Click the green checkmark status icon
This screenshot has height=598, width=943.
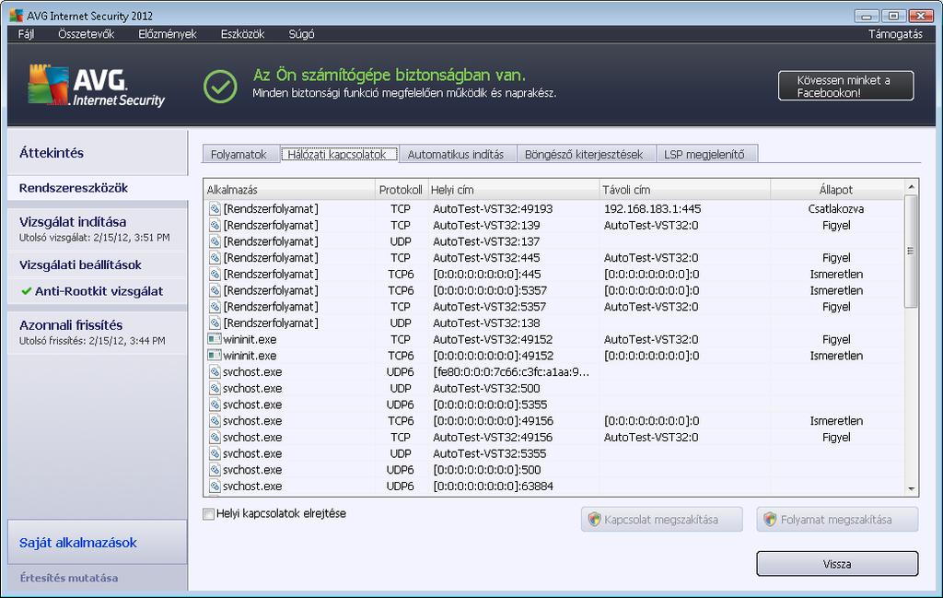[x=220, y=86]
